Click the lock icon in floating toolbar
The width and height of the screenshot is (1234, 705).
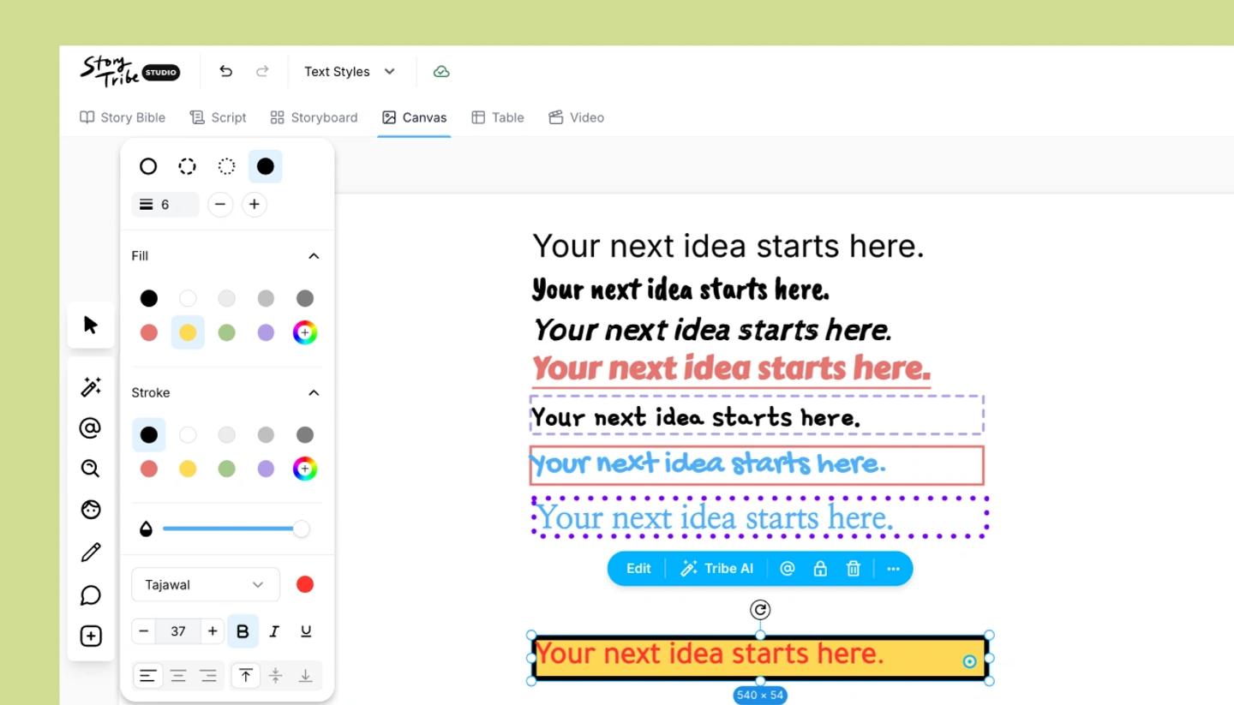(820, 568)
